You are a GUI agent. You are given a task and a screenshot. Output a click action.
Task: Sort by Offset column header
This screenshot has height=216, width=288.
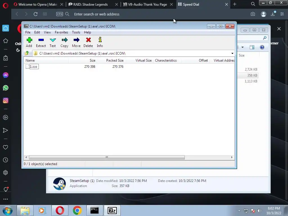pyautogui.click(x=195, y=60)
